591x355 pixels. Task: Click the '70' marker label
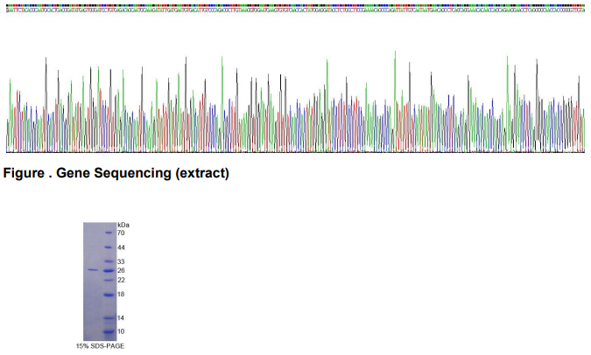coord(121,233)
